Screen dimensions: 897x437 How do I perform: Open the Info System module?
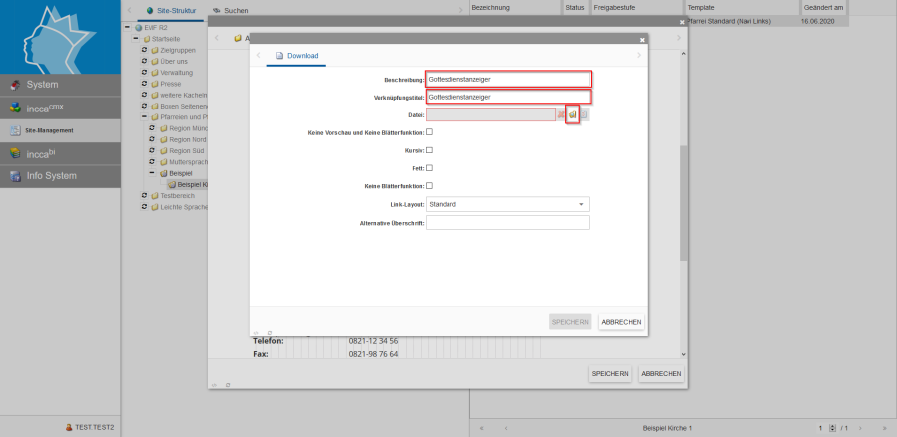click(x=60, y=176)
